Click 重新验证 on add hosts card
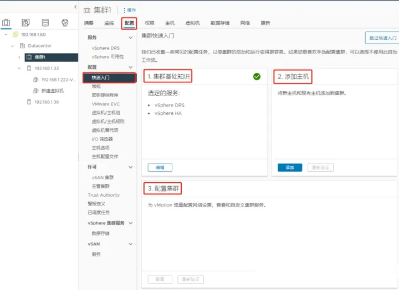 click(321, 167)
